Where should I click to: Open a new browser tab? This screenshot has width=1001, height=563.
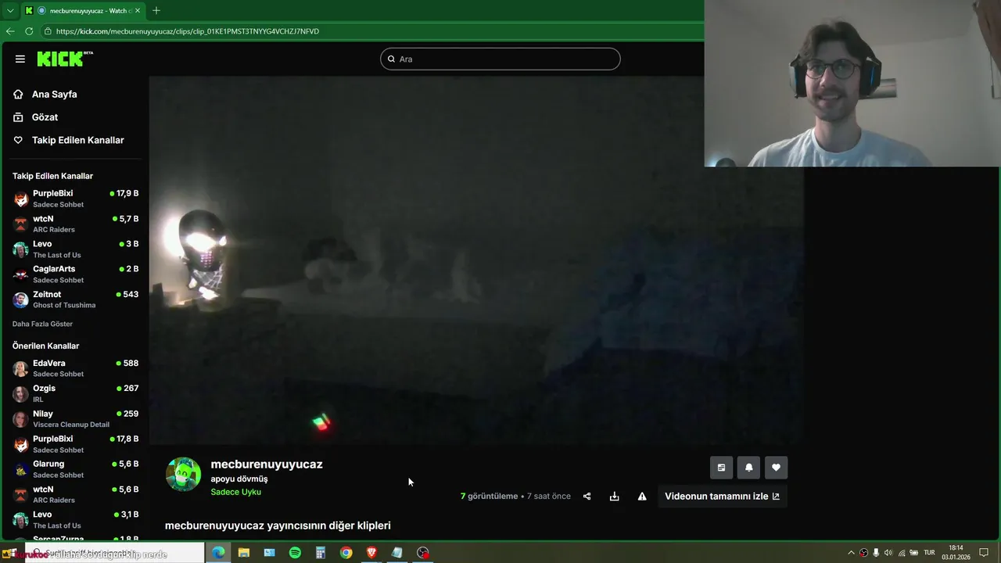tap(156, 11)
